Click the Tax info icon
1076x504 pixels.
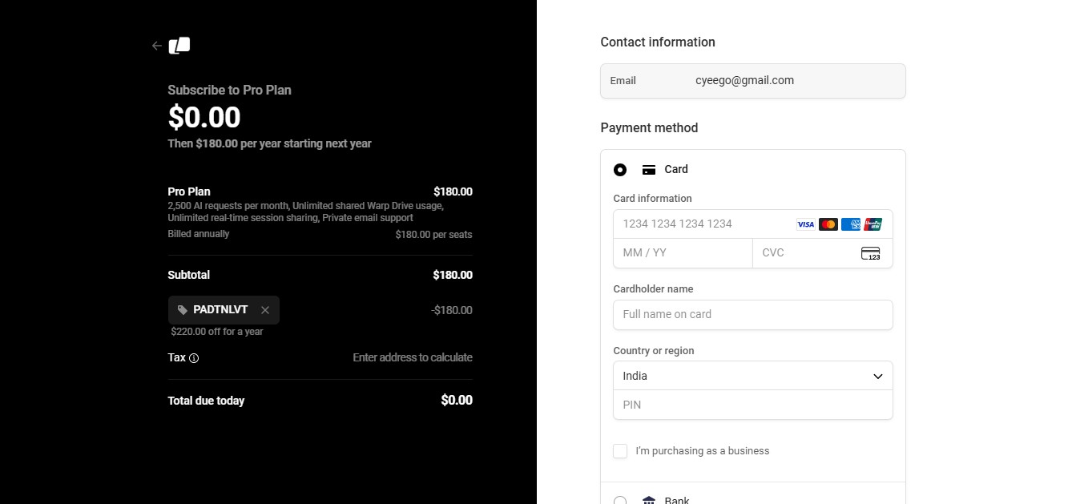click(194, 358)
